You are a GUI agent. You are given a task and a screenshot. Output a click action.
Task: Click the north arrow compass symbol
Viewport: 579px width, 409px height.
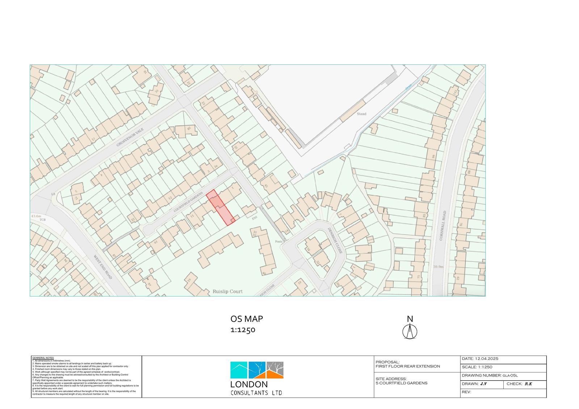(x=410, y=331)
